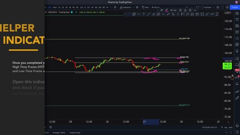Open drawing line color pencil swatch
The width and height of the screenshot is (240, 135).
tap(166, 10)
